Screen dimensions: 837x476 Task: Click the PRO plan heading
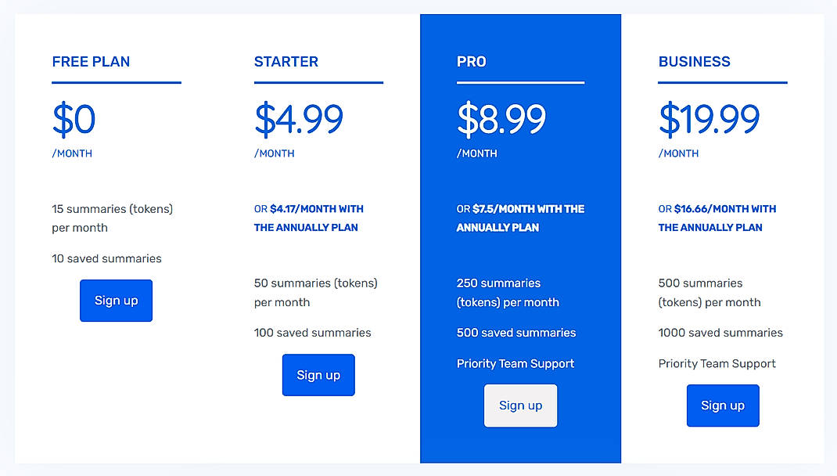click(472, 62)
